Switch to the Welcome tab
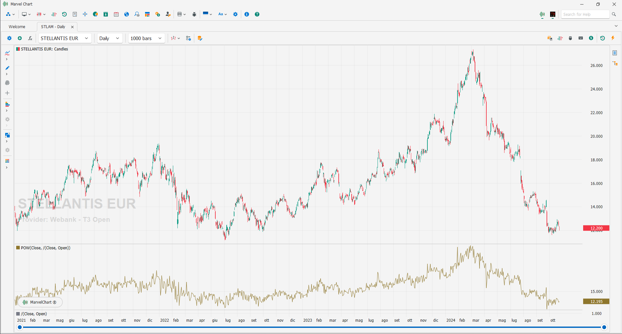622x334 pixels. coord(17,27)
